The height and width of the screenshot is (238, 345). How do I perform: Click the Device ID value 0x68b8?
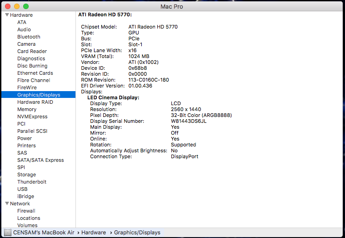(x=138, y=68)
